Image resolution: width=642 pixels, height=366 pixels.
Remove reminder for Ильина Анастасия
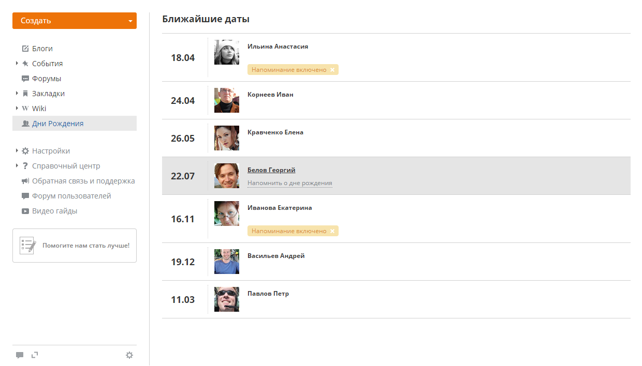click(x=332, y=70)
